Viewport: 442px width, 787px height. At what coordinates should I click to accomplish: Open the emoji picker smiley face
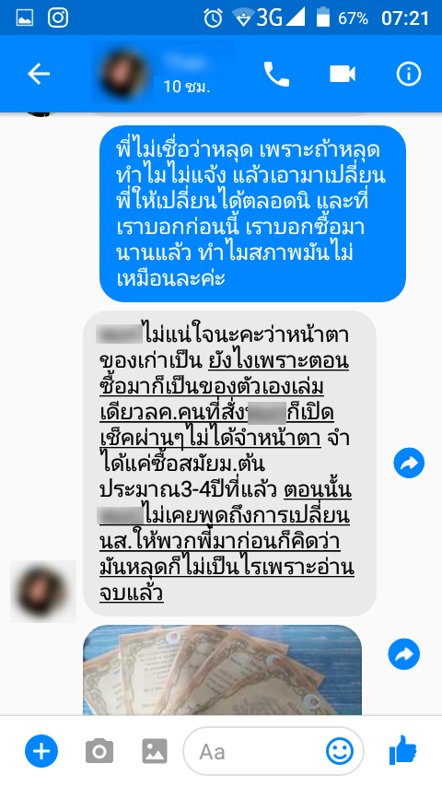pos(340,751)
